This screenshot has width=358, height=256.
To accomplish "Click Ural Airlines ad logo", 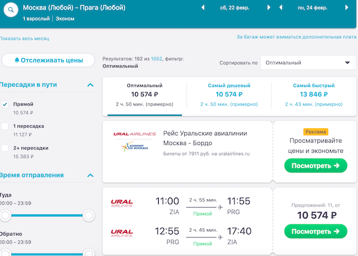I will tap(135, 134).
